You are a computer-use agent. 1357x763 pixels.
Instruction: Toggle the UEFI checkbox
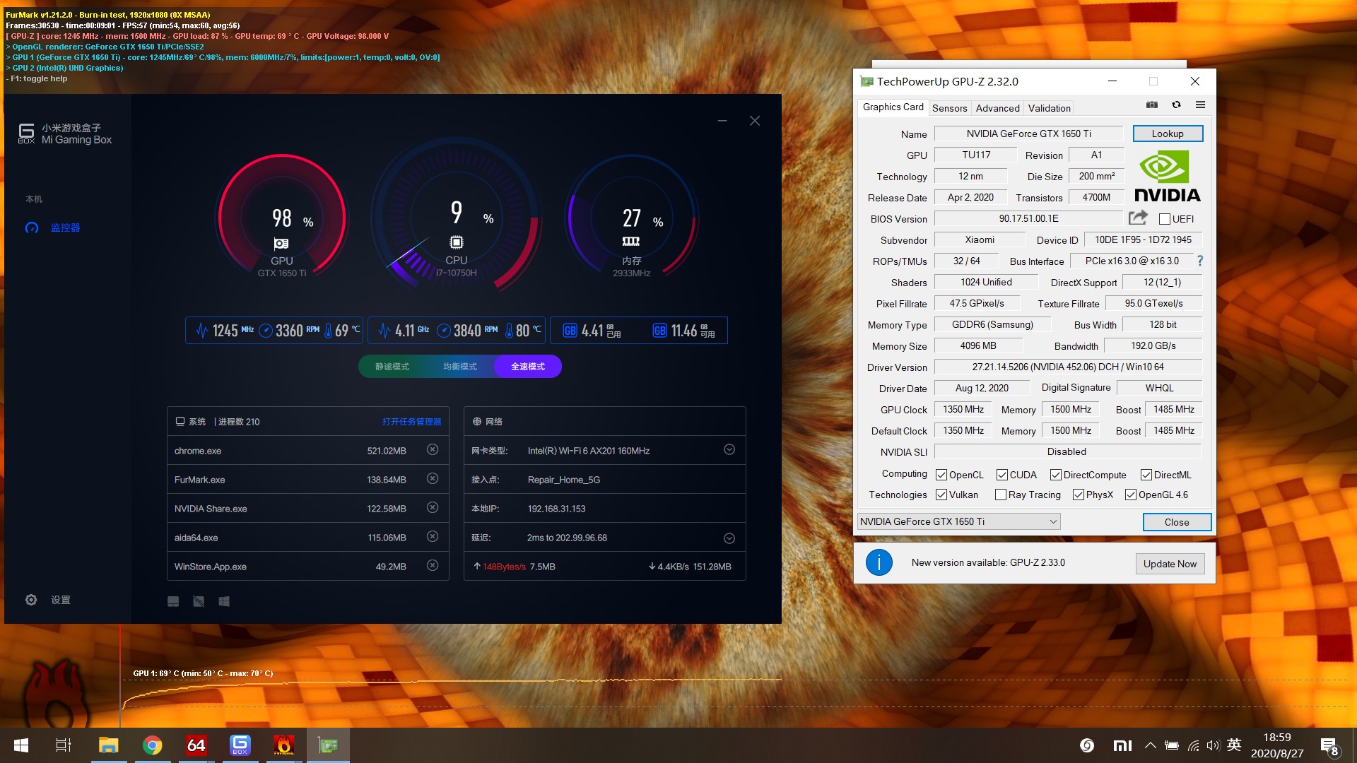[1165, 219]
